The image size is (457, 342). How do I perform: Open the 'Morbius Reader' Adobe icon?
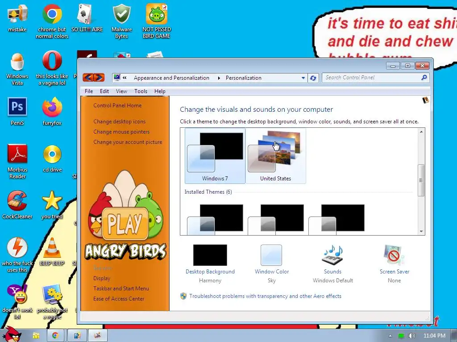17,161
